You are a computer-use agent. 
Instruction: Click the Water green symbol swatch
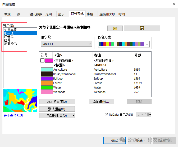click(47, 87)
